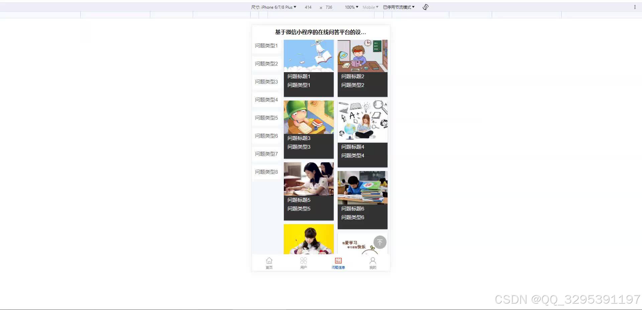Screen dimensions: 642x310
Task: Select category 问题类型6 in sidebar
Action: pos(266,136)
